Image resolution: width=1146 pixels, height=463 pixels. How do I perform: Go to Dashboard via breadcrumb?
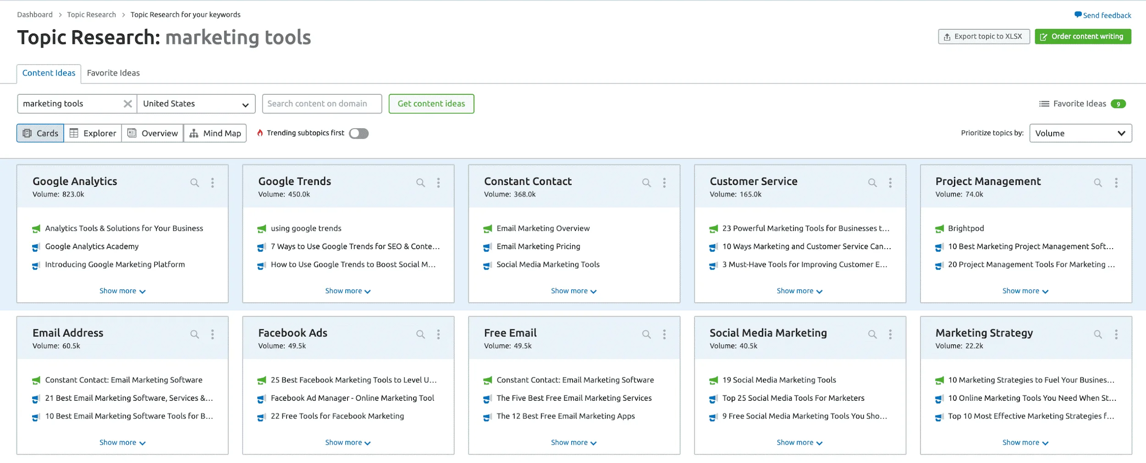point(35,15)
